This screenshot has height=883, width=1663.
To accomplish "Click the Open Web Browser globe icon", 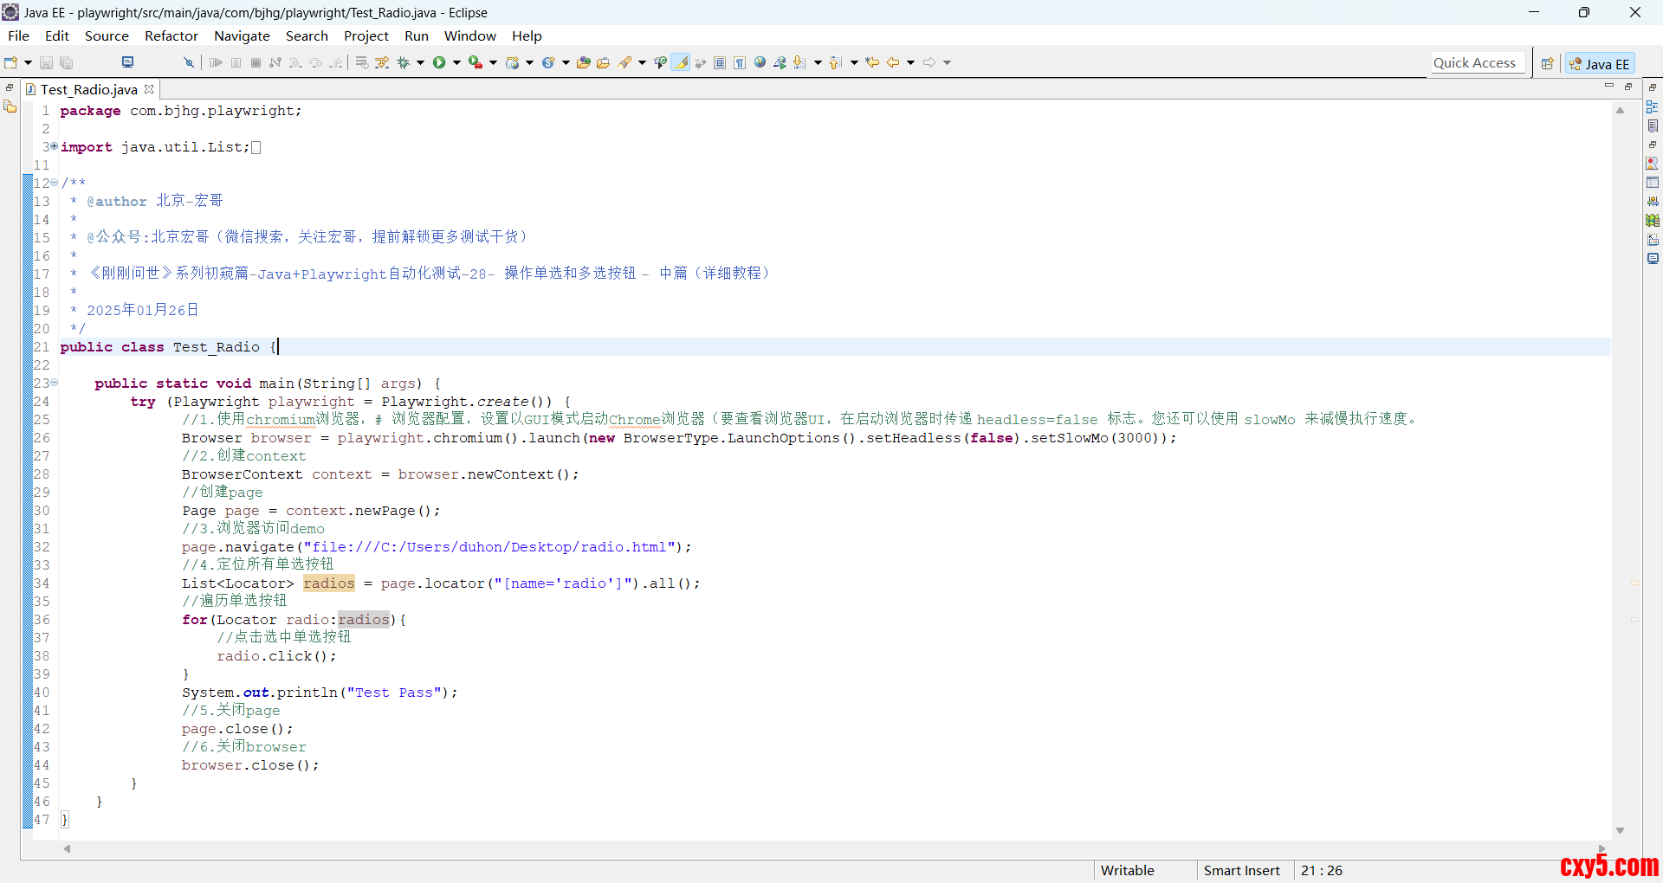I will pyautogui.click(x=760, y=62).
